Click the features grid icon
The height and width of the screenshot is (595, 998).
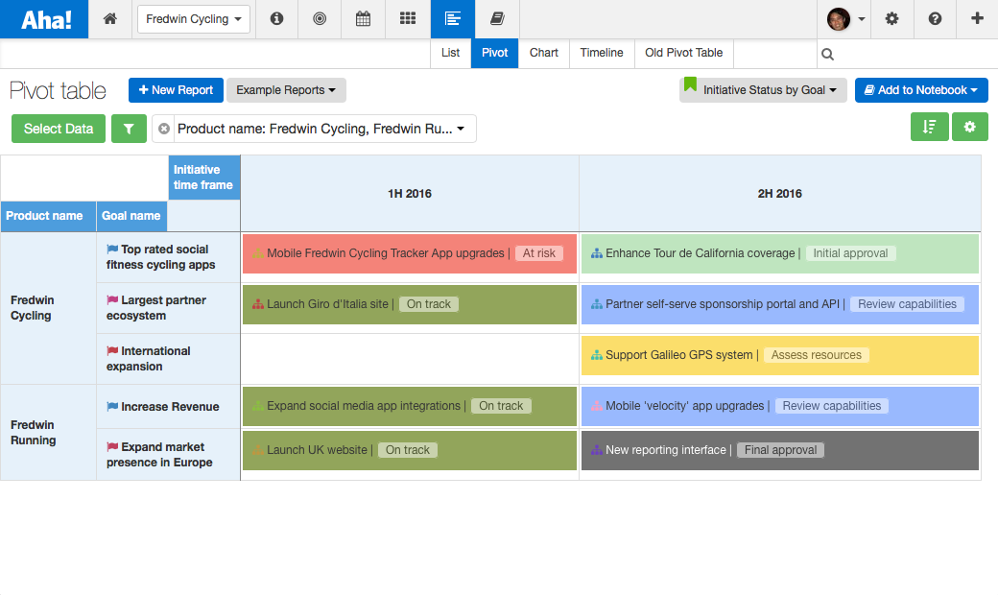(x=407, y=18)
